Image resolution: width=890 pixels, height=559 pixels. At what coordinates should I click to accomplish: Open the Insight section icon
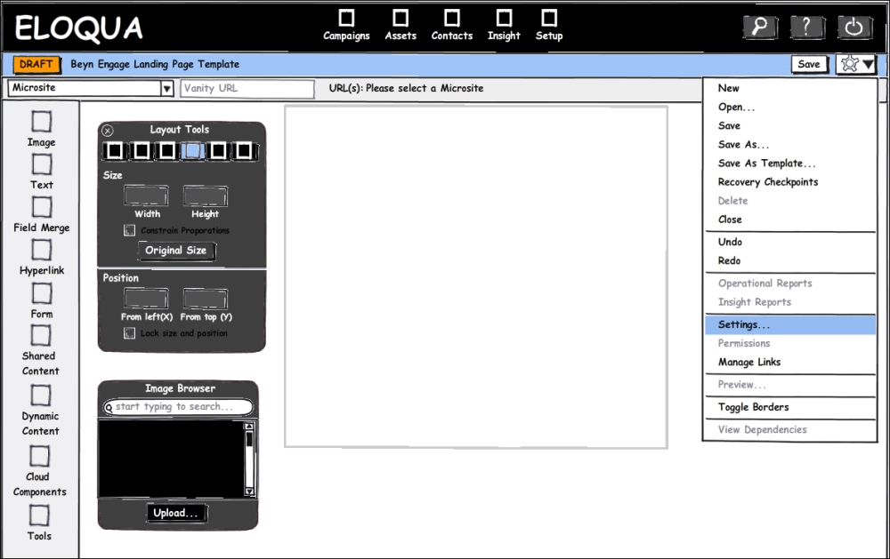pos(504,18)
